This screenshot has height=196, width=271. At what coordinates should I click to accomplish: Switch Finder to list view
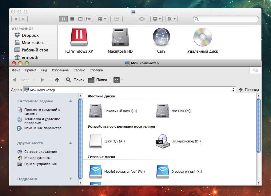(x=72, y=19)
